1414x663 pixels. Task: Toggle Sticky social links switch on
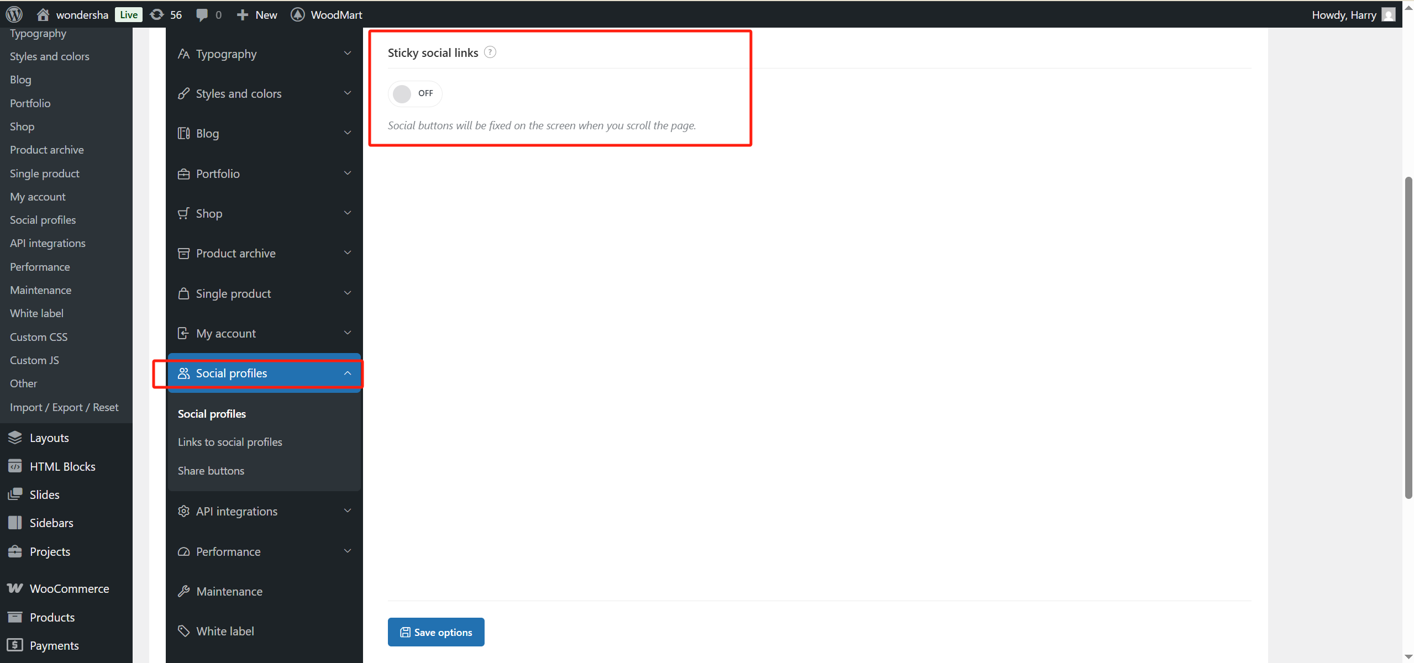click(414, 93)
